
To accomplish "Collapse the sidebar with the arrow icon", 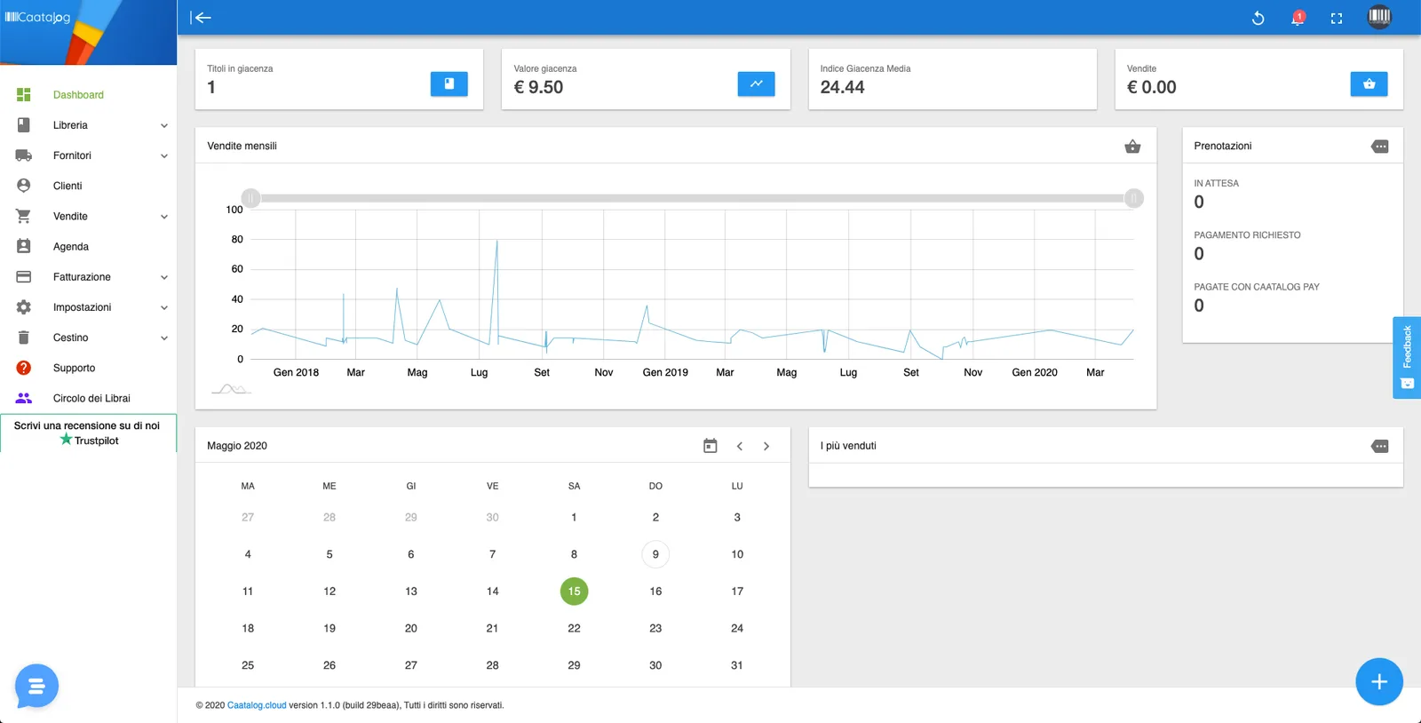I will [x=202, y=18].
